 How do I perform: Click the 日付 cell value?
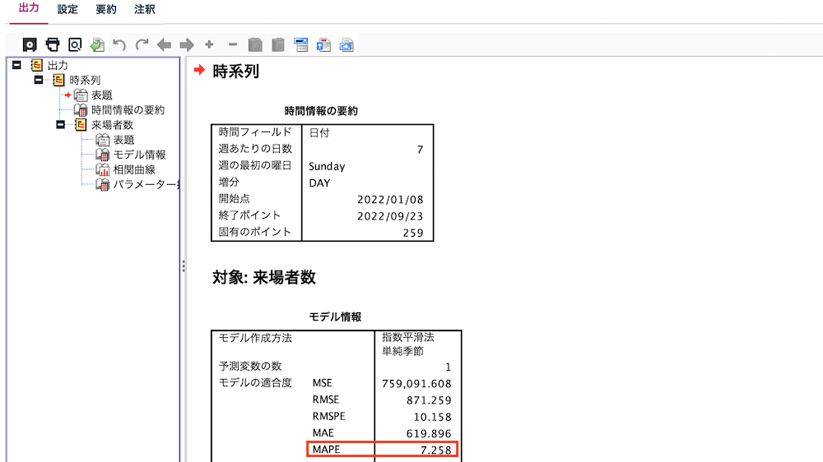(319, 133)
